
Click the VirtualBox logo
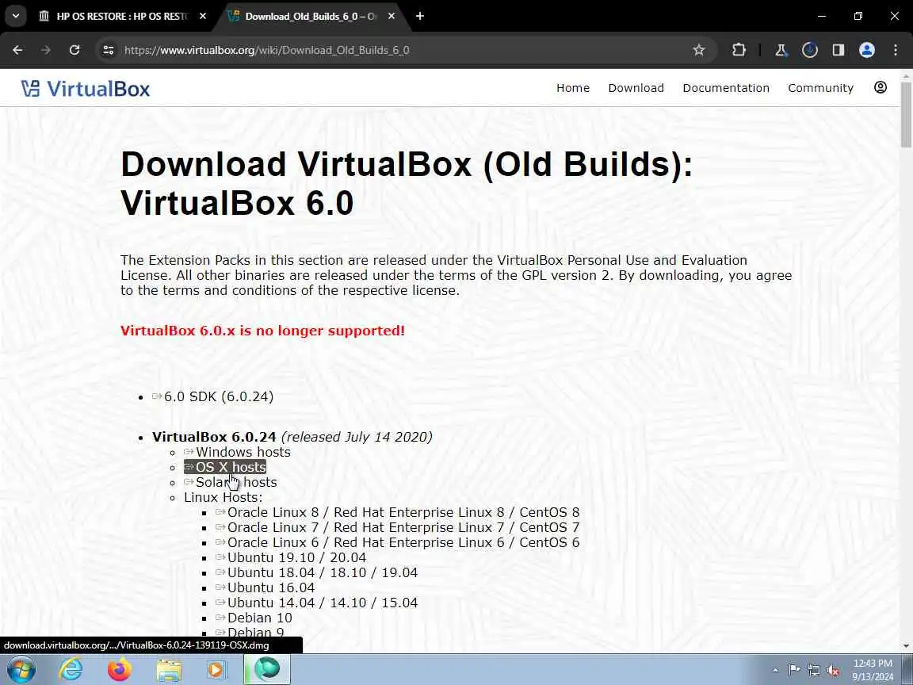[86, 89]
